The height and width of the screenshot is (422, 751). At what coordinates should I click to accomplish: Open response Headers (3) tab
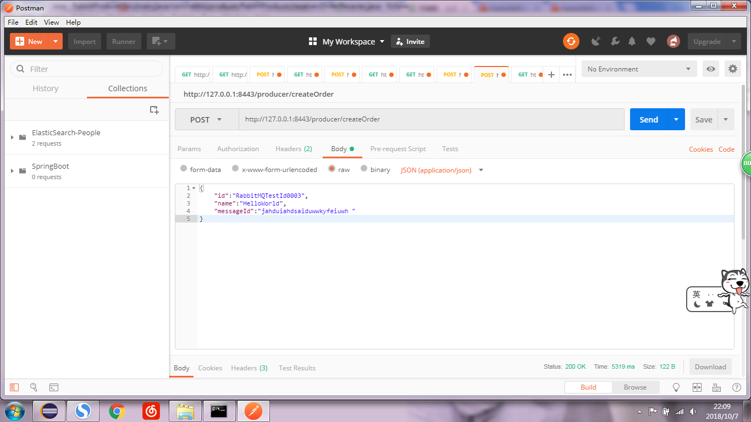[x=249, y=368]
